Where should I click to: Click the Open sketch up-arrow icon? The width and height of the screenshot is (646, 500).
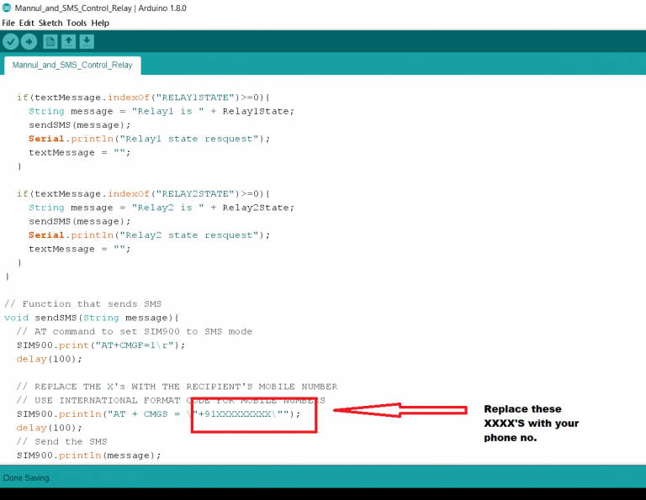pyautogui.click(x=69, y=41)
